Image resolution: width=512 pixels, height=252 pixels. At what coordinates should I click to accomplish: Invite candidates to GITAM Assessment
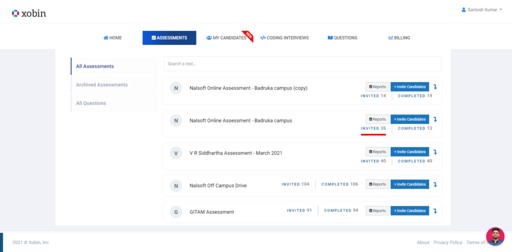(410, 211)
